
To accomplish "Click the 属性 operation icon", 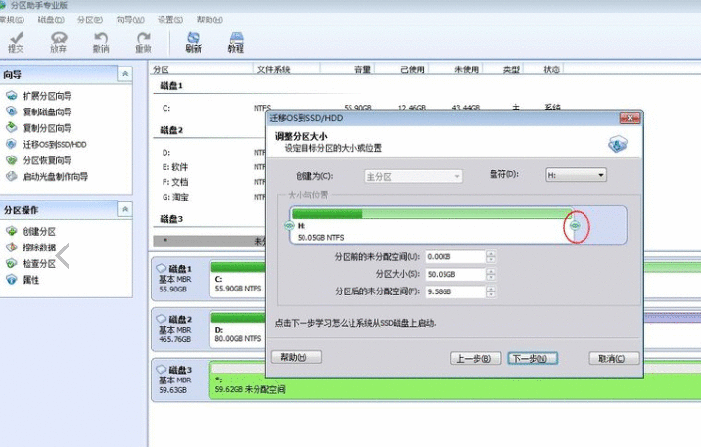I will click(12, 280).
